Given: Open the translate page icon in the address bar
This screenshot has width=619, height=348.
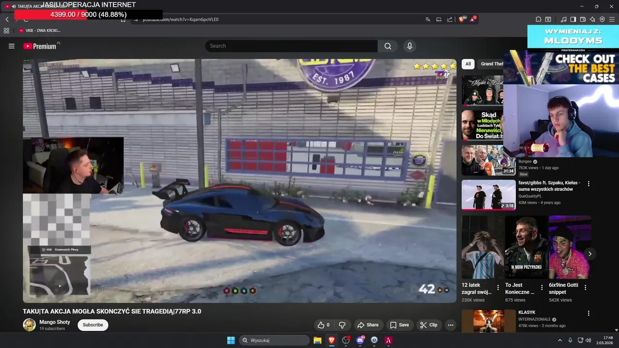Looking at the screenshot, I should point(427,19).
